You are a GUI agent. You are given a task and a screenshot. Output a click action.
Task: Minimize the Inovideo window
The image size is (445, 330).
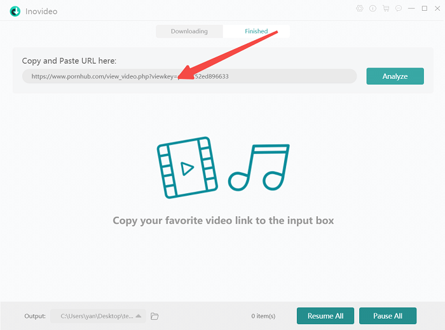(411, 8)
